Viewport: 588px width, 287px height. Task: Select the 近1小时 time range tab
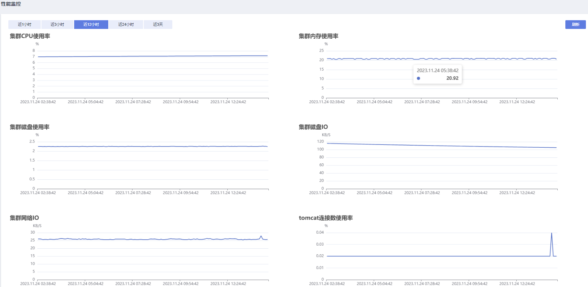pos(24,24)
